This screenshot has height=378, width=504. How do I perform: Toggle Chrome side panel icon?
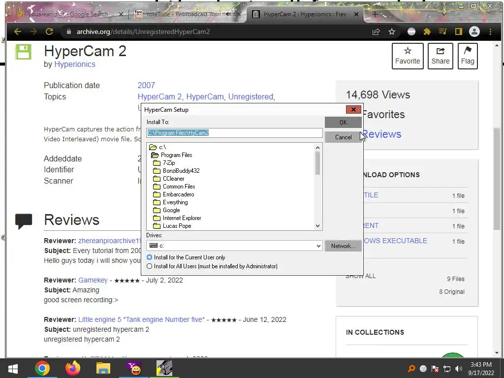point(458,31)
